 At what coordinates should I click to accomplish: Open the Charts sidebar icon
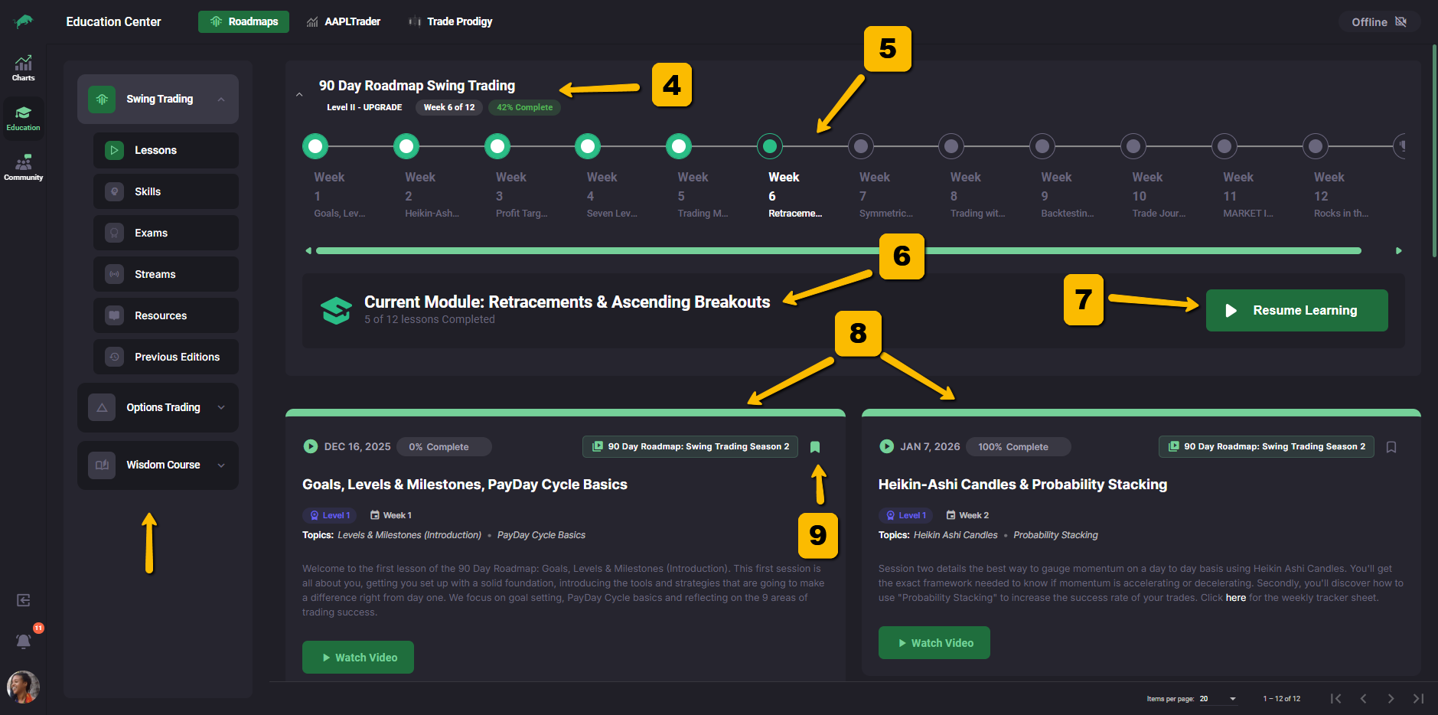coord(23,67)
